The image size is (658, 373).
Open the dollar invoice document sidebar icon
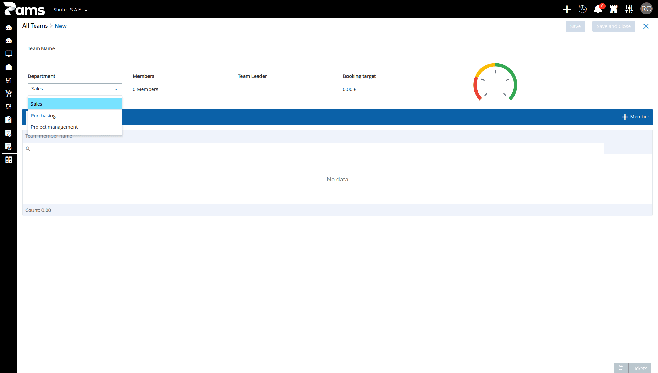pos(9,120)
